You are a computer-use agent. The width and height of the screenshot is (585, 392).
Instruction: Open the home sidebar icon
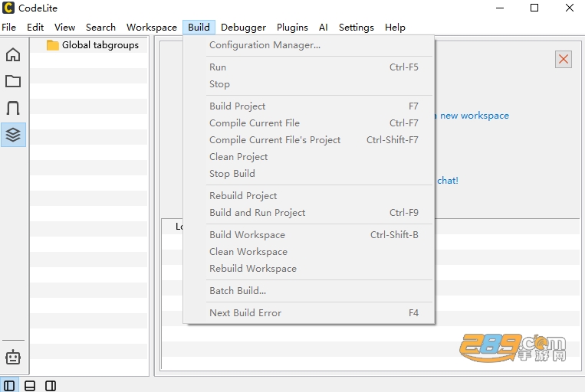coord(13,55)
